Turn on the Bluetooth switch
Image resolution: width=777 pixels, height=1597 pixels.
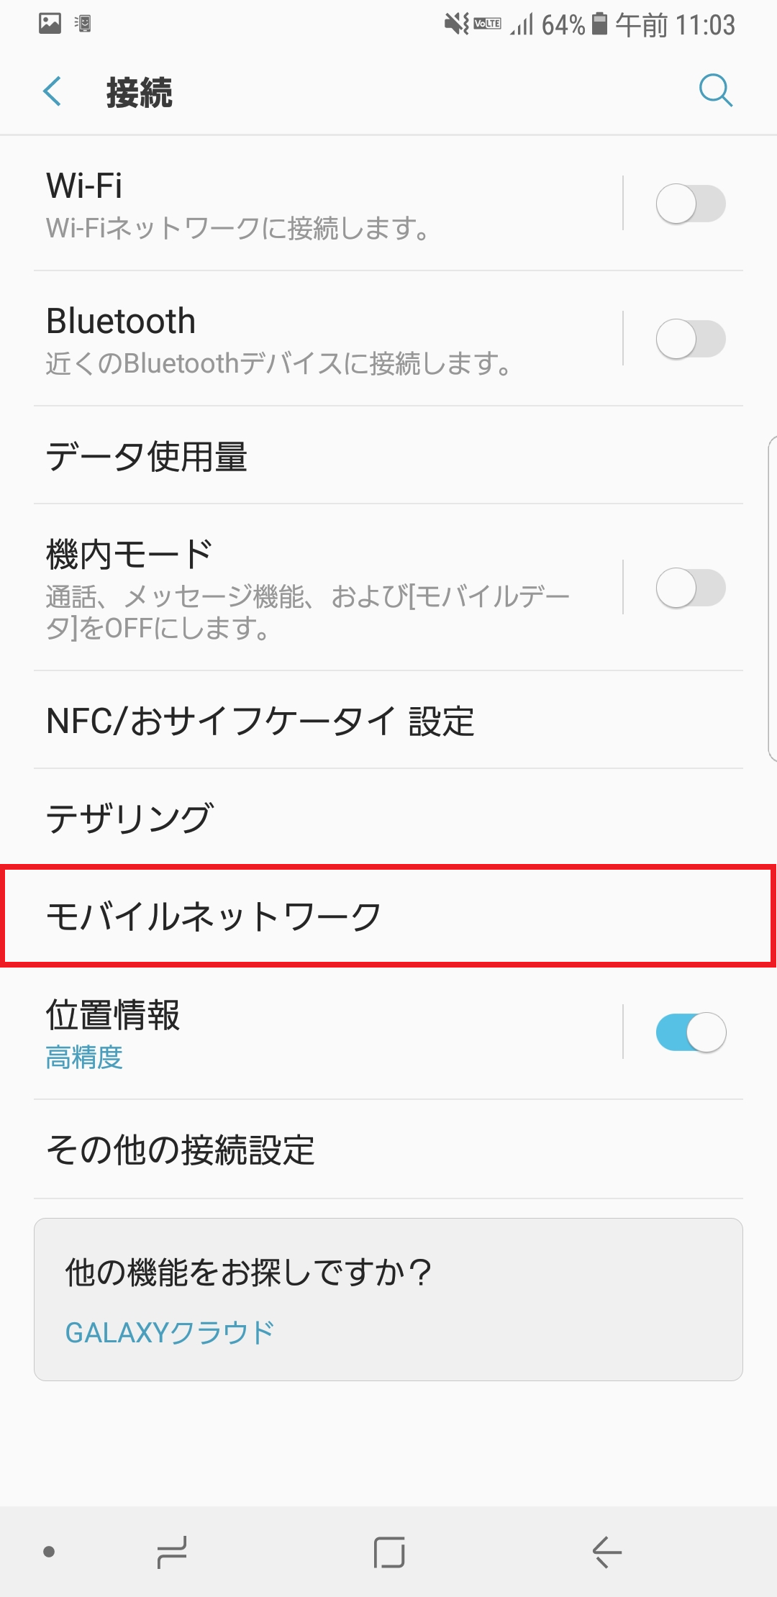[691, 338]
